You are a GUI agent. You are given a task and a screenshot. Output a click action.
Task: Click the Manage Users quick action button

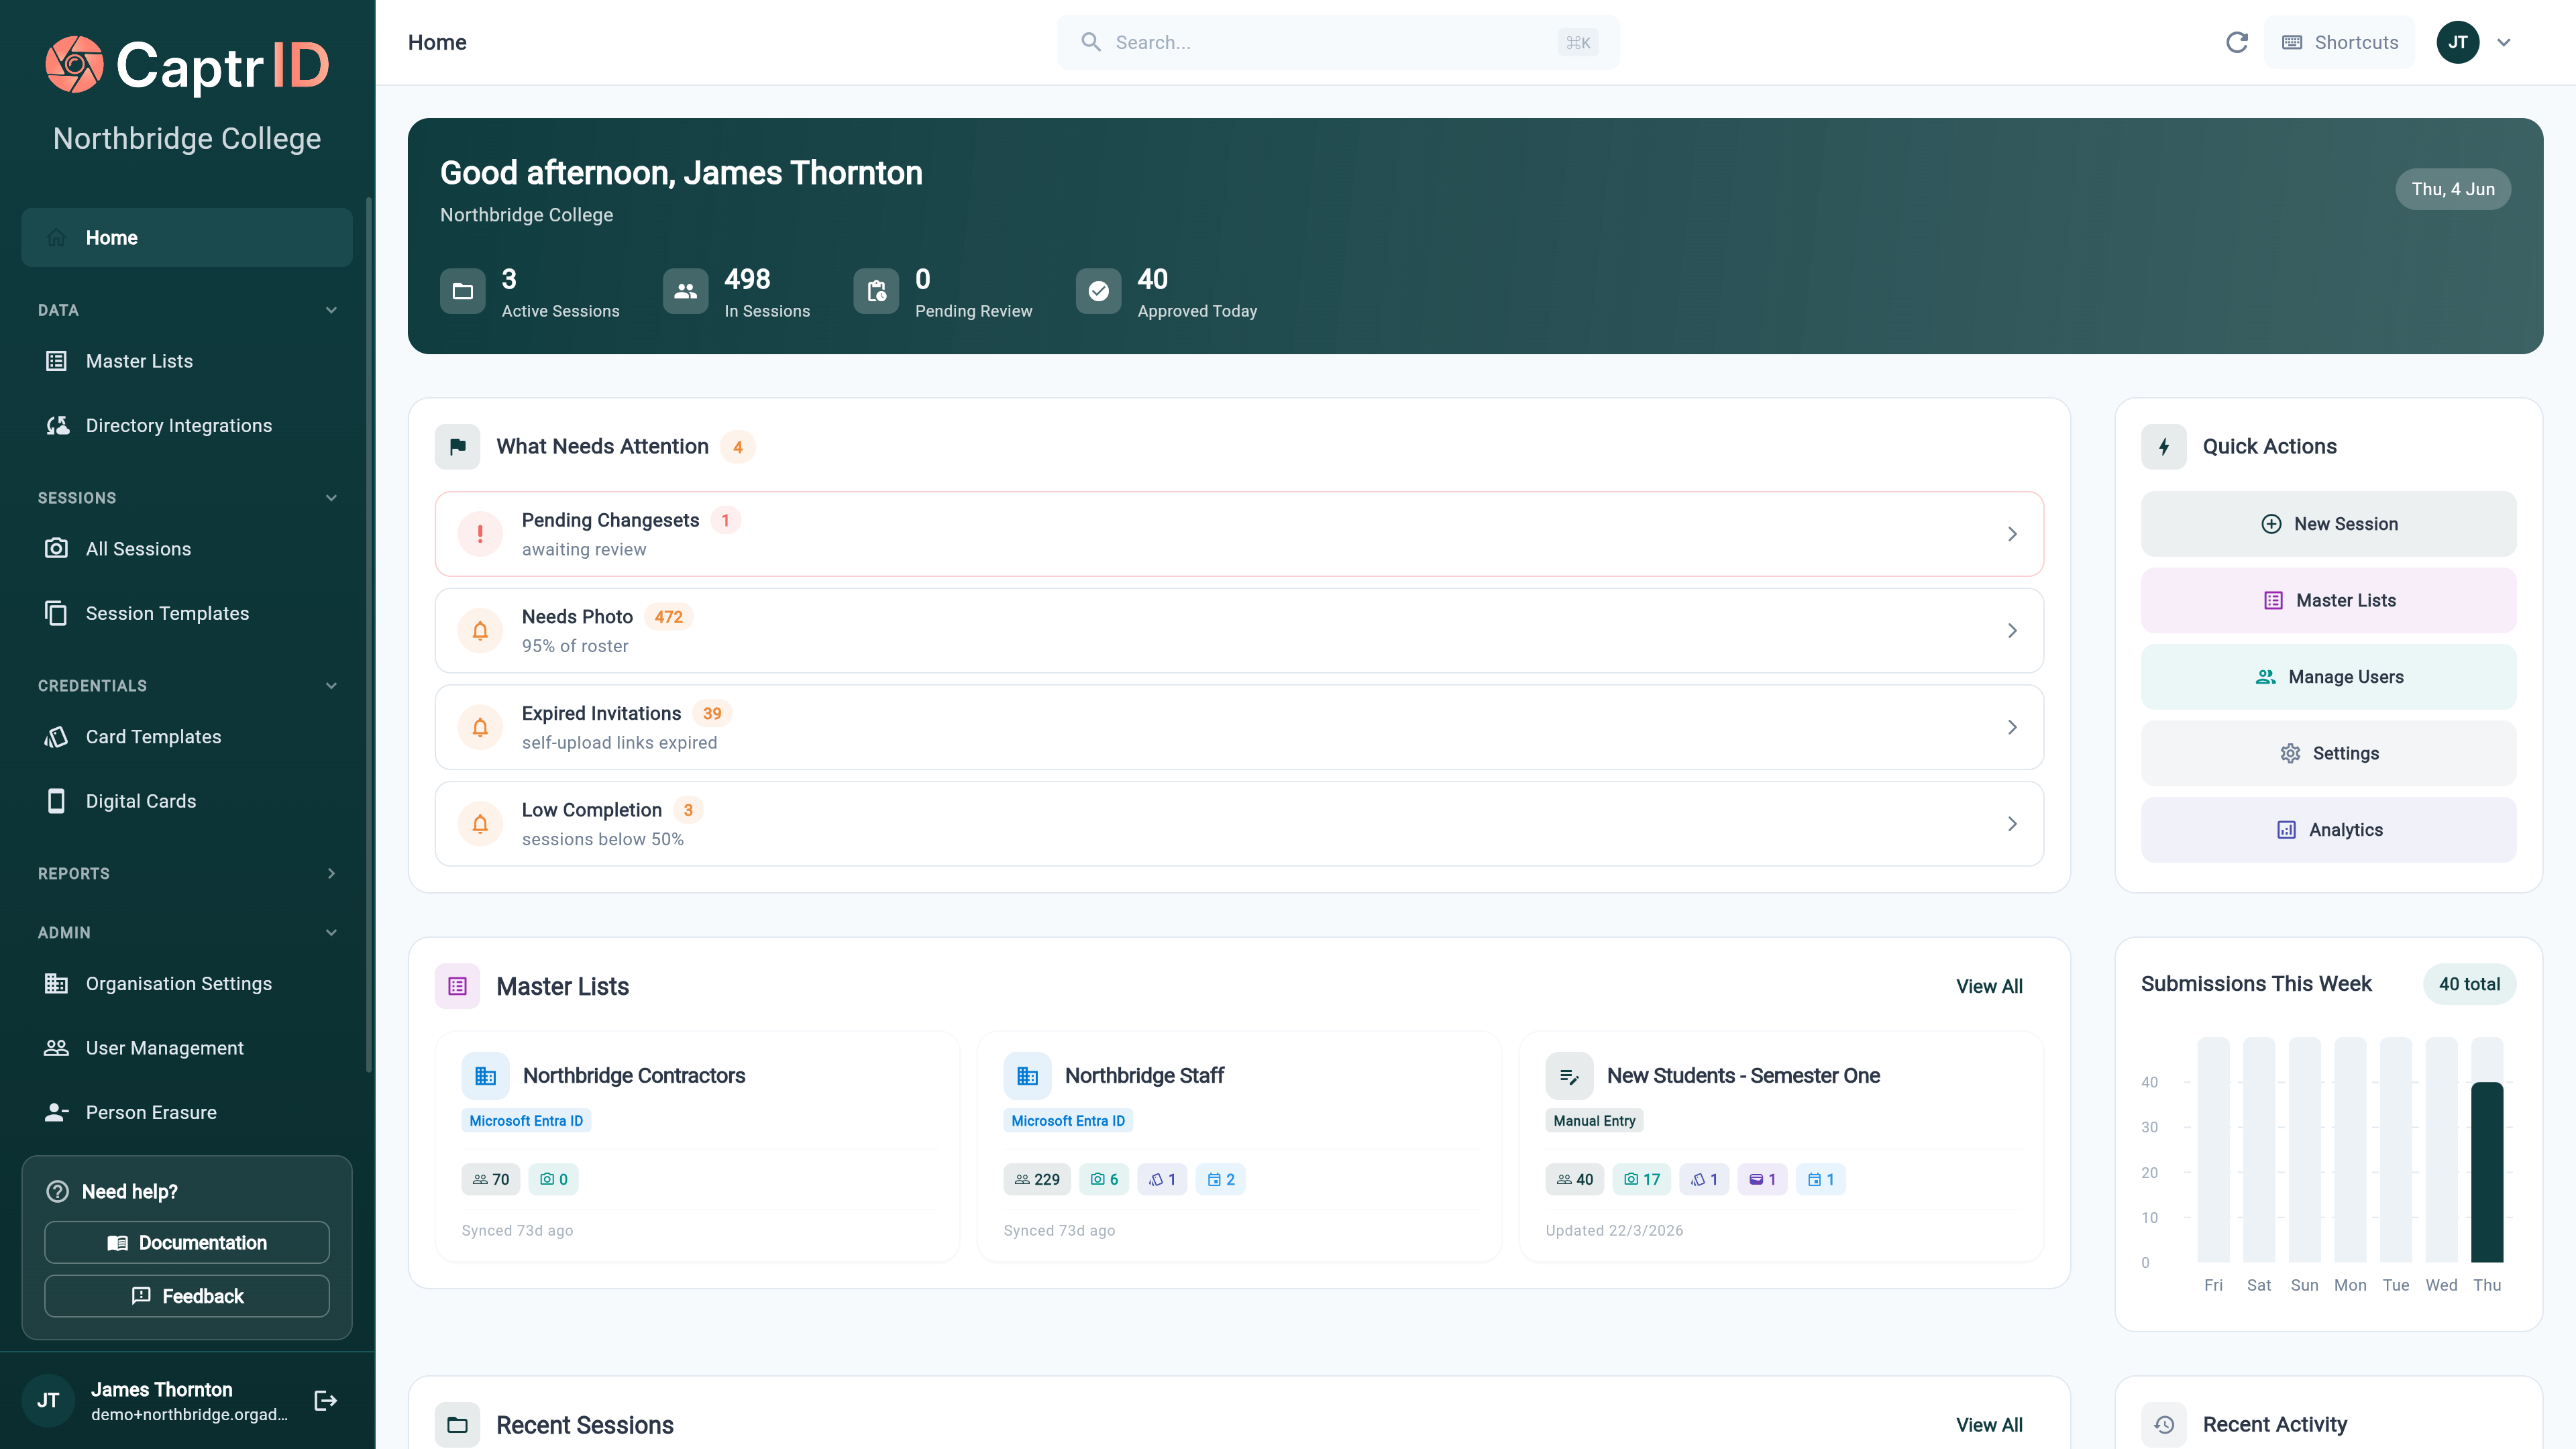click(x=2328, y=677)
